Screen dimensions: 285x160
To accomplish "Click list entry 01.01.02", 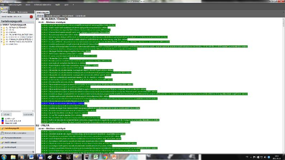I will 74,28.
